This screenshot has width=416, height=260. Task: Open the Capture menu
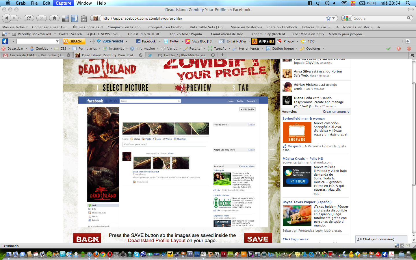click(63, 3)
